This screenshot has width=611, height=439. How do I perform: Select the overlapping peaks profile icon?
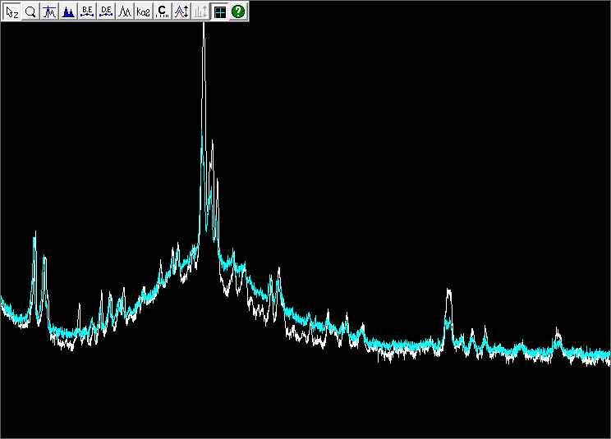tap(125, 11)
